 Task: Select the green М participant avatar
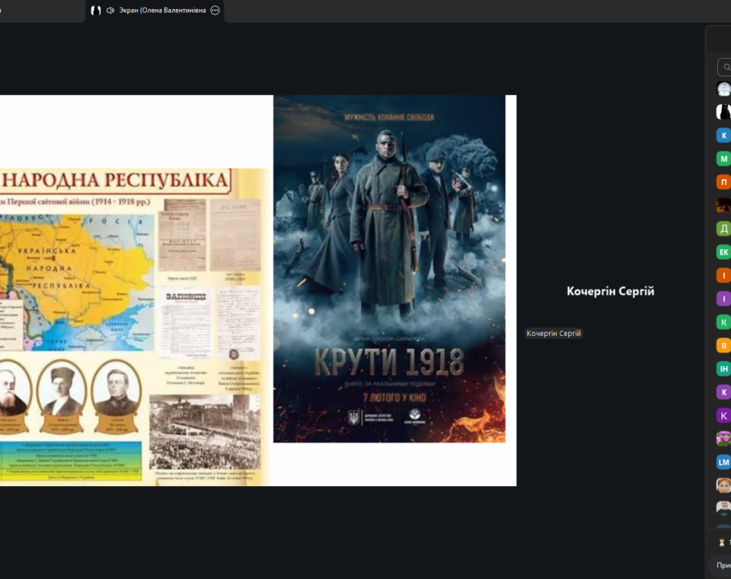tap(723, 158)
